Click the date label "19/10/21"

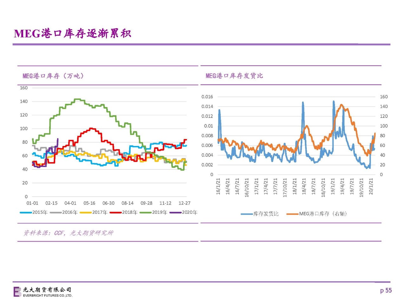361,188
